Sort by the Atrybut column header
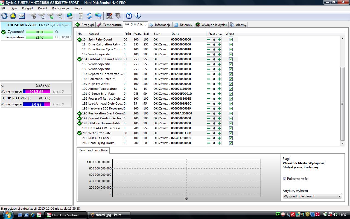350x219 pixels. [105, 34]
